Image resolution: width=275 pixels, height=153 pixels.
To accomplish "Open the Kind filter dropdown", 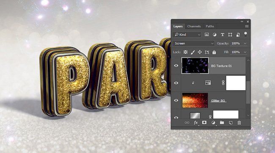I will [187, 35].
